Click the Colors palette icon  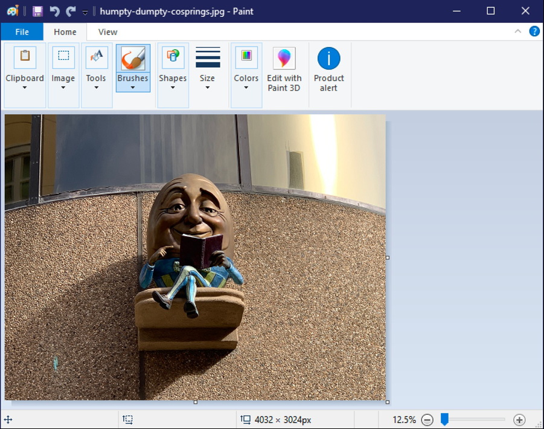coord(246,57)
